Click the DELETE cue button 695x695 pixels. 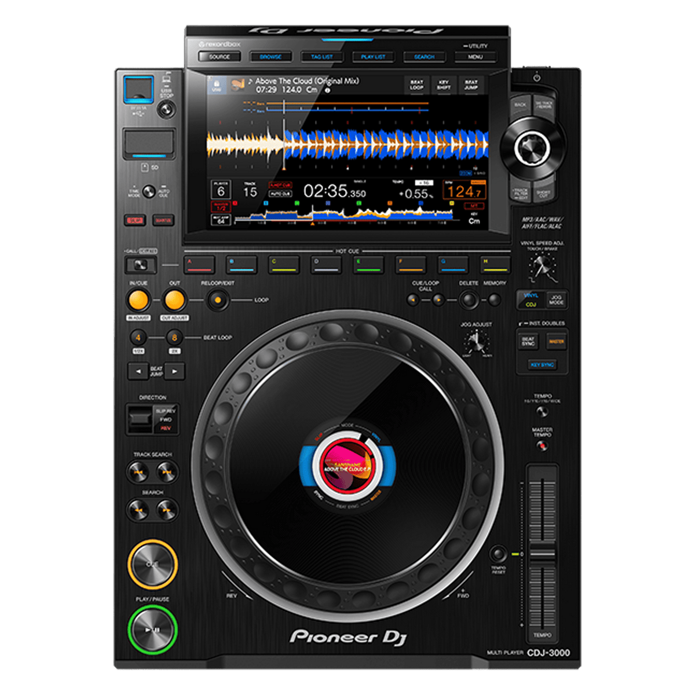tap(469, 300)
